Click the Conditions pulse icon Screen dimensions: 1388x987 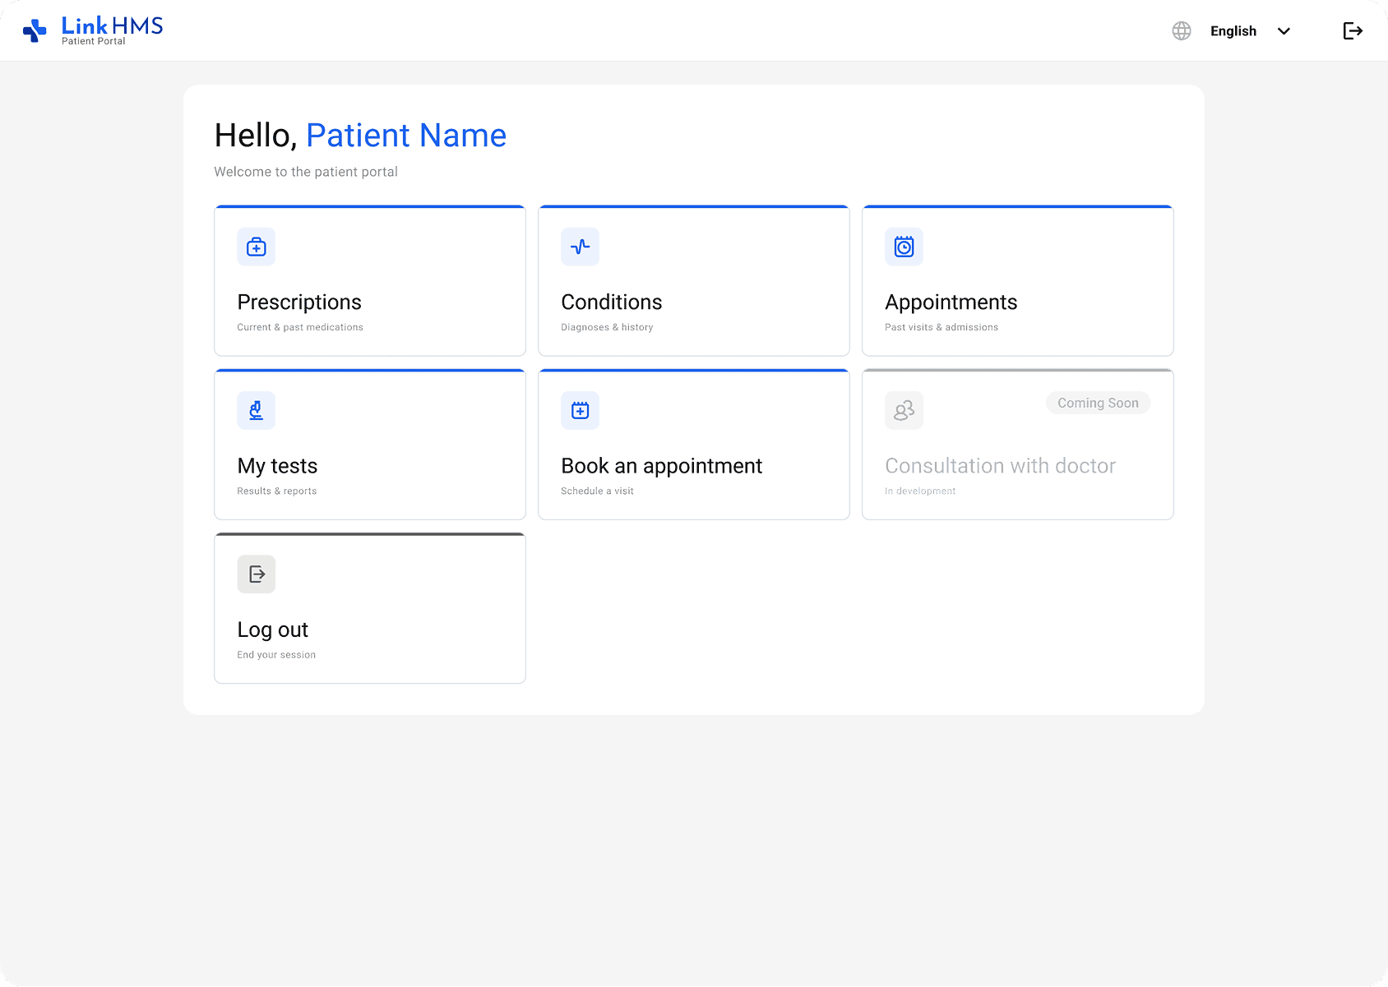coord(581,247)
